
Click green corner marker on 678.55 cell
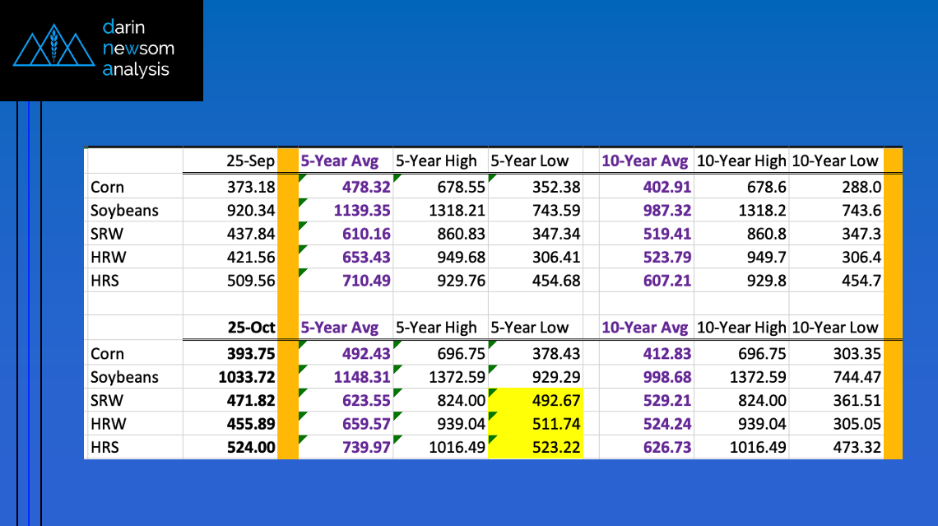tap(397, 179)
